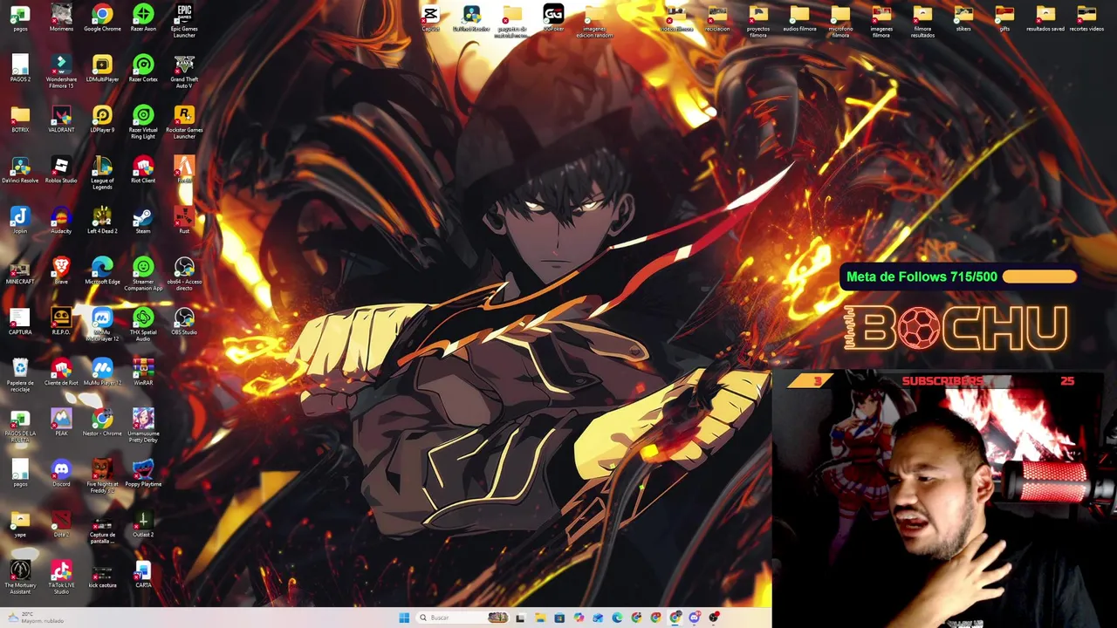This screenshot has height=628, width=1117.
Task: Open the Brave browser shortcut
Action: pos(61,270)
